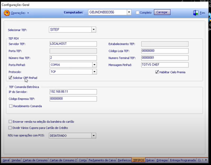211x165 pixels.
Task: Click the Mensagem PinPad field
Action: tap(165, 65)
